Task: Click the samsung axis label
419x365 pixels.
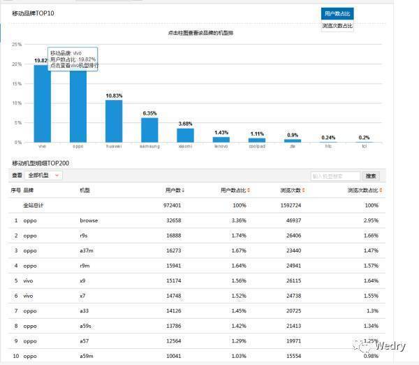Action: 149,146
